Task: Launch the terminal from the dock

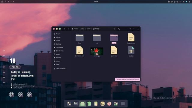Action: (x=76, y=104)
